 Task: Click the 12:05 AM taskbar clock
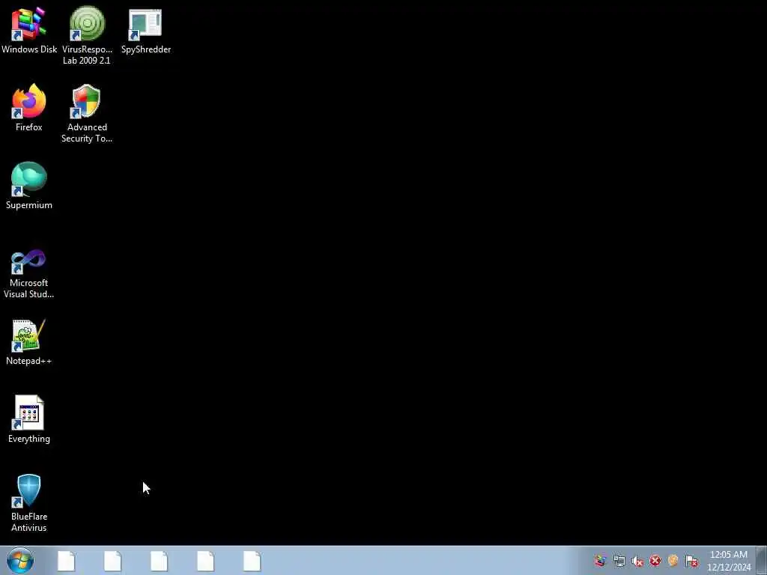click(x=729, y=561)
